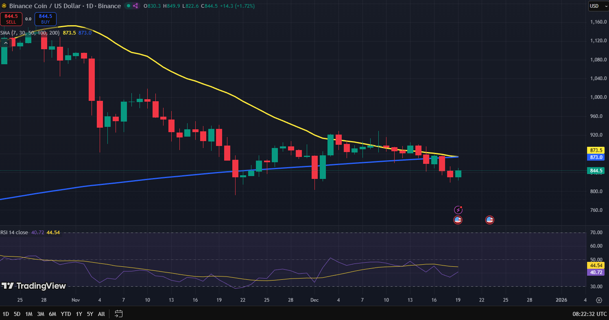This screenshot has width=609, height=320.
Task: Click the red SELL 844.5 button
Action: 11,19
